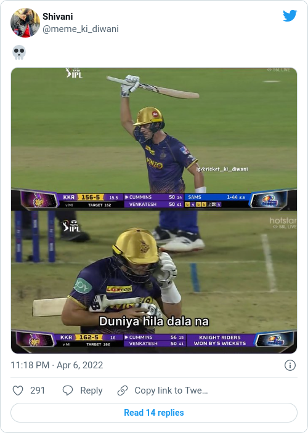Screen dimensions: 308x433
Task: Click the heart like icon
Action: tap(18, 391)
